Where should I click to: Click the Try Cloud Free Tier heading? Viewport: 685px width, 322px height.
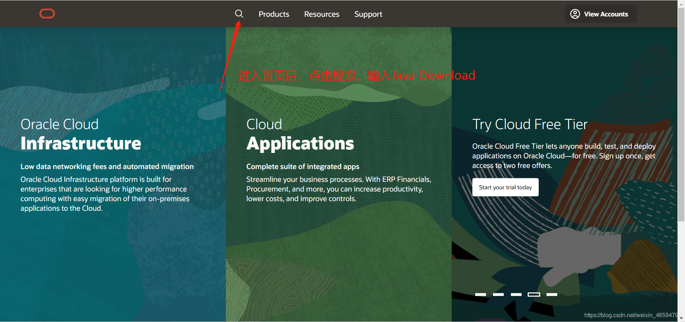(x=530, y=124)
